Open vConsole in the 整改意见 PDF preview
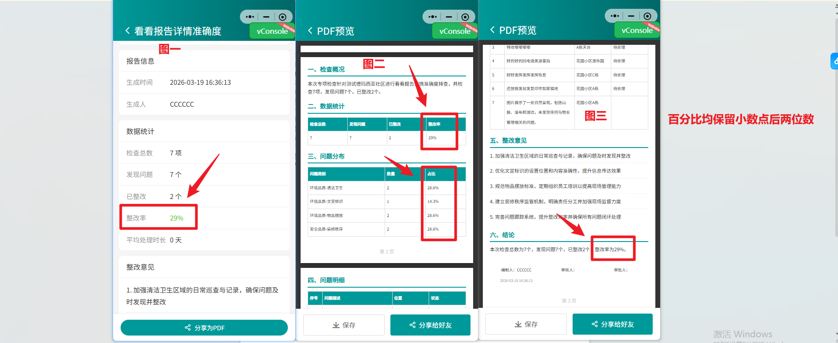Screen dimensions: 838x343 (x=637, y=30)
